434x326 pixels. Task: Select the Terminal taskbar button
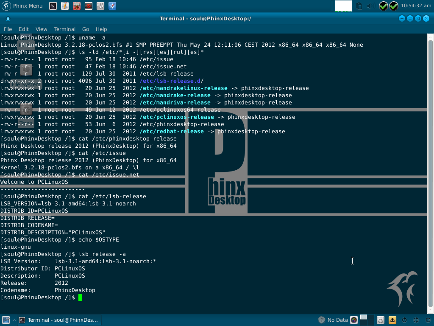click(x=59, y=320)
